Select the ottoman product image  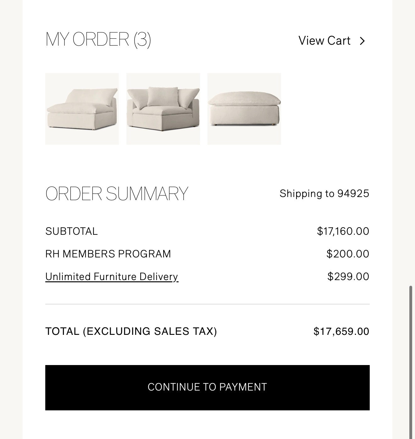(244, 109)
